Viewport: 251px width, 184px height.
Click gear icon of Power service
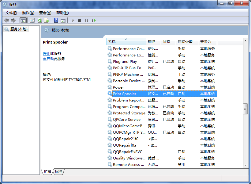coord(110,87)
